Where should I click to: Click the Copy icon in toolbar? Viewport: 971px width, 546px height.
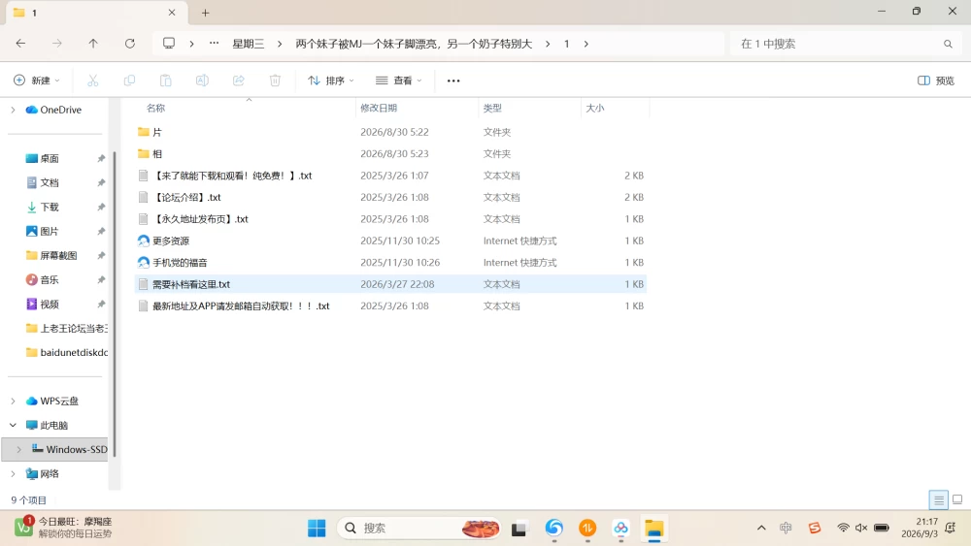point(129,80)
